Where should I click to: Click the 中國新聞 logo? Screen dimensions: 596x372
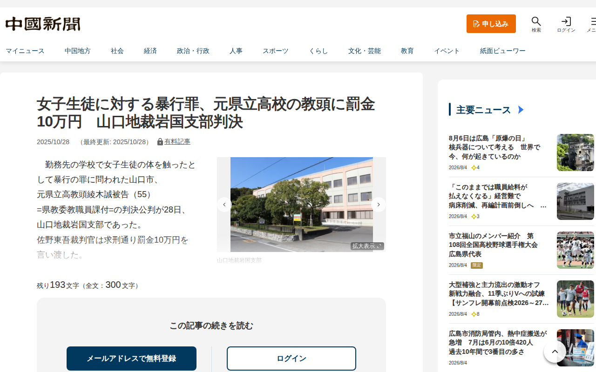coord(43,24)
